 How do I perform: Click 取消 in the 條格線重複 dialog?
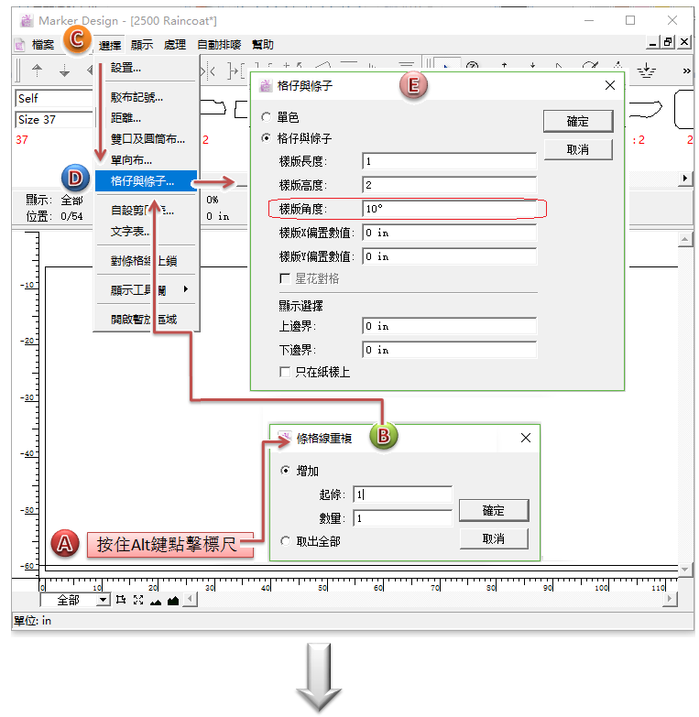point(494,538)
